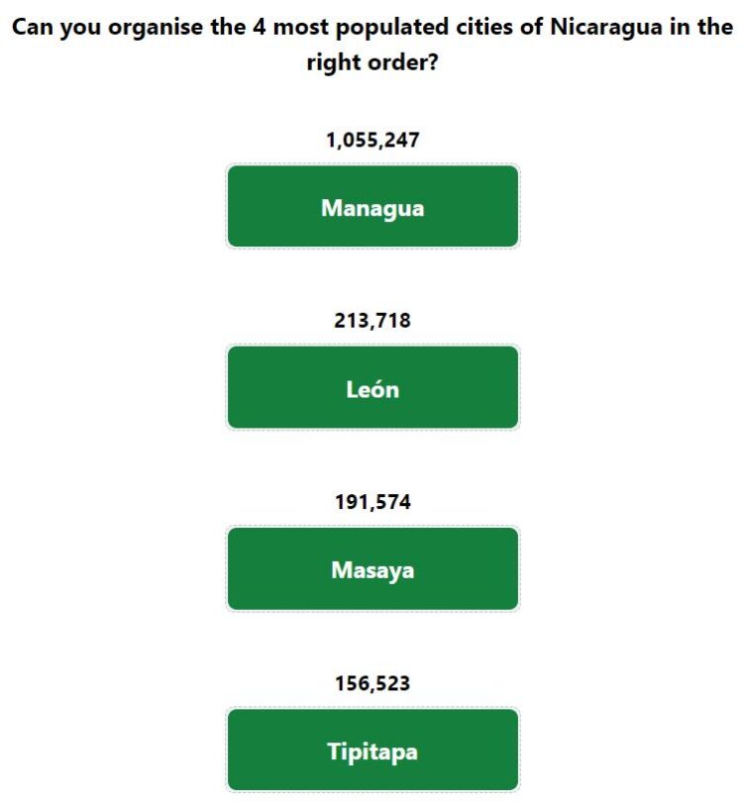Select the 191,574 population number
Image resolution: width=743 pixels, height=802 pixels.
pyautogui.click(x=372, y=502)
